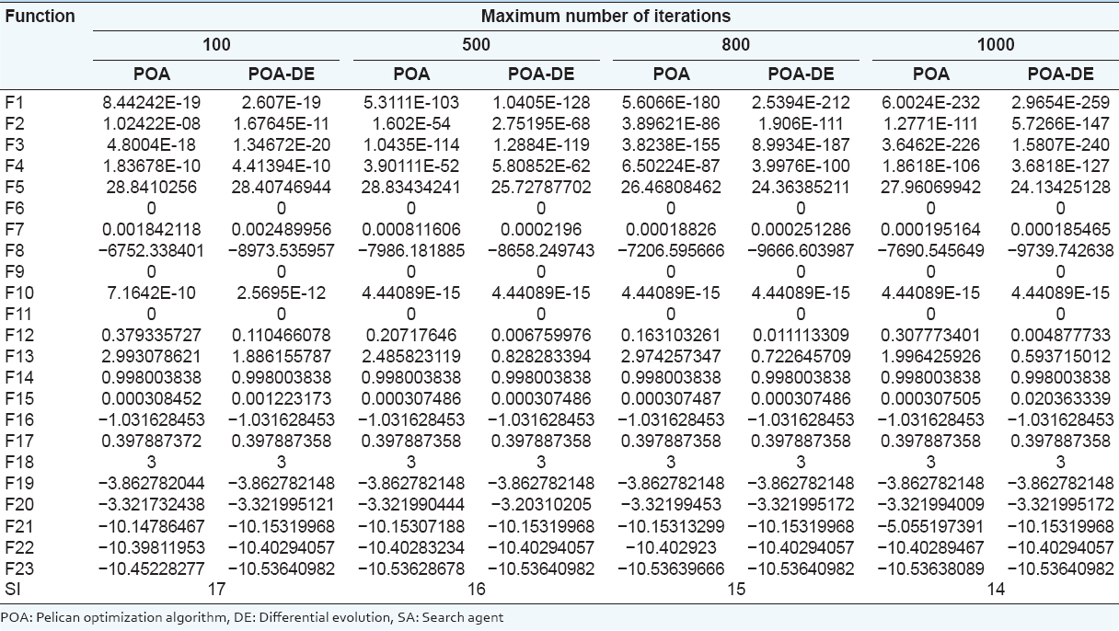
Task: Select the 500 iterations column heading
Action: [477, 44]
